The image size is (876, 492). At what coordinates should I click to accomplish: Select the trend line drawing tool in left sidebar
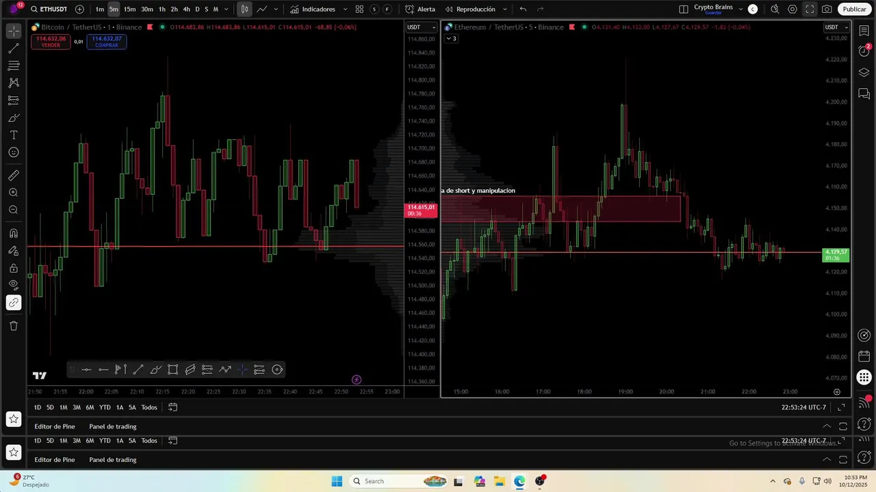pyautogui.click(x=14, y=49)
